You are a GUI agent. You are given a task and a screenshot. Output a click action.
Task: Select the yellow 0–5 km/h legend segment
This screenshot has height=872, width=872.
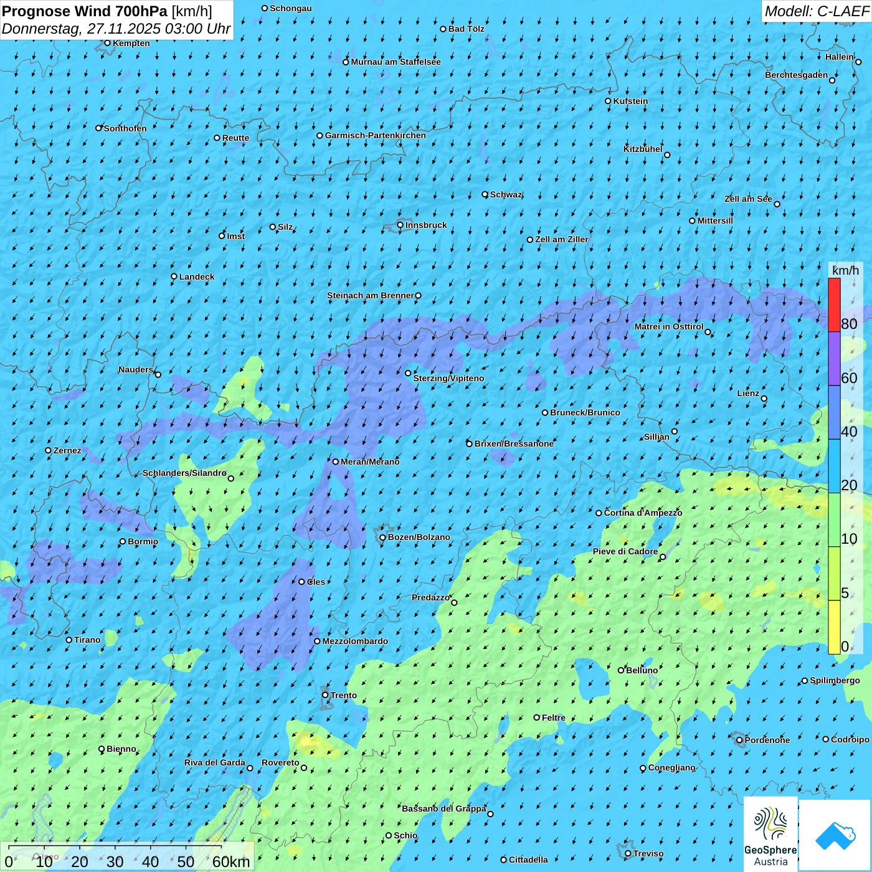point(834,627)
